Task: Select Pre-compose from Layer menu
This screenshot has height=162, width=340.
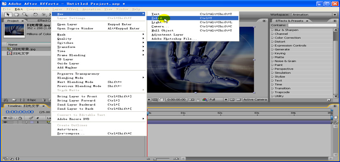Action: coord(99,133)
